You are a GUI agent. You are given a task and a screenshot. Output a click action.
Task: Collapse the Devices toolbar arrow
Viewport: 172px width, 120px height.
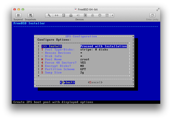[x=112, y=16]
